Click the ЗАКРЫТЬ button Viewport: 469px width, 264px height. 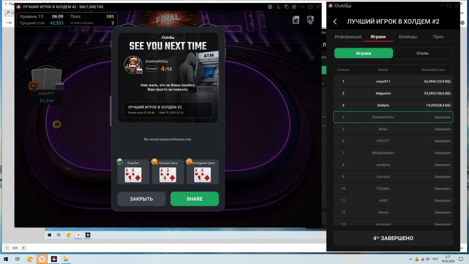(x=141, y=199)
